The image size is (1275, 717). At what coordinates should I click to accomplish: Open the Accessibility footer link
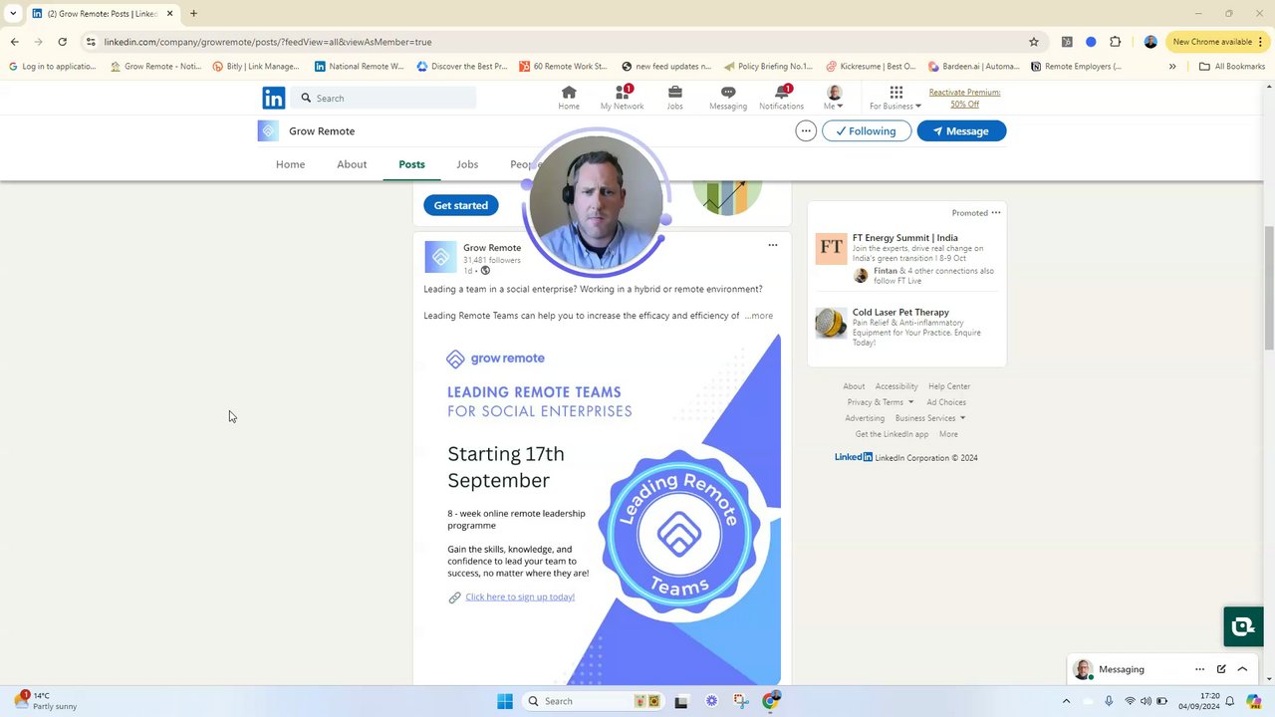pos(896,386)
